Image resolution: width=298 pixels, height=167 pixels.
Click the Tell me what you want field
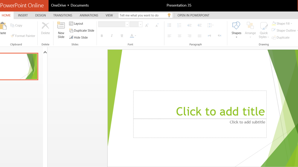tap(143, 15)
